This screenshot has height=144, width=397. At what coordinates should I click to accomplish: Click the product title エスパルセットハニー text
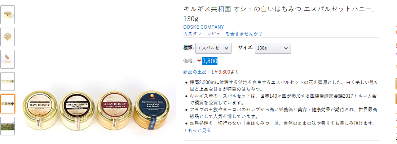point(338,9)
